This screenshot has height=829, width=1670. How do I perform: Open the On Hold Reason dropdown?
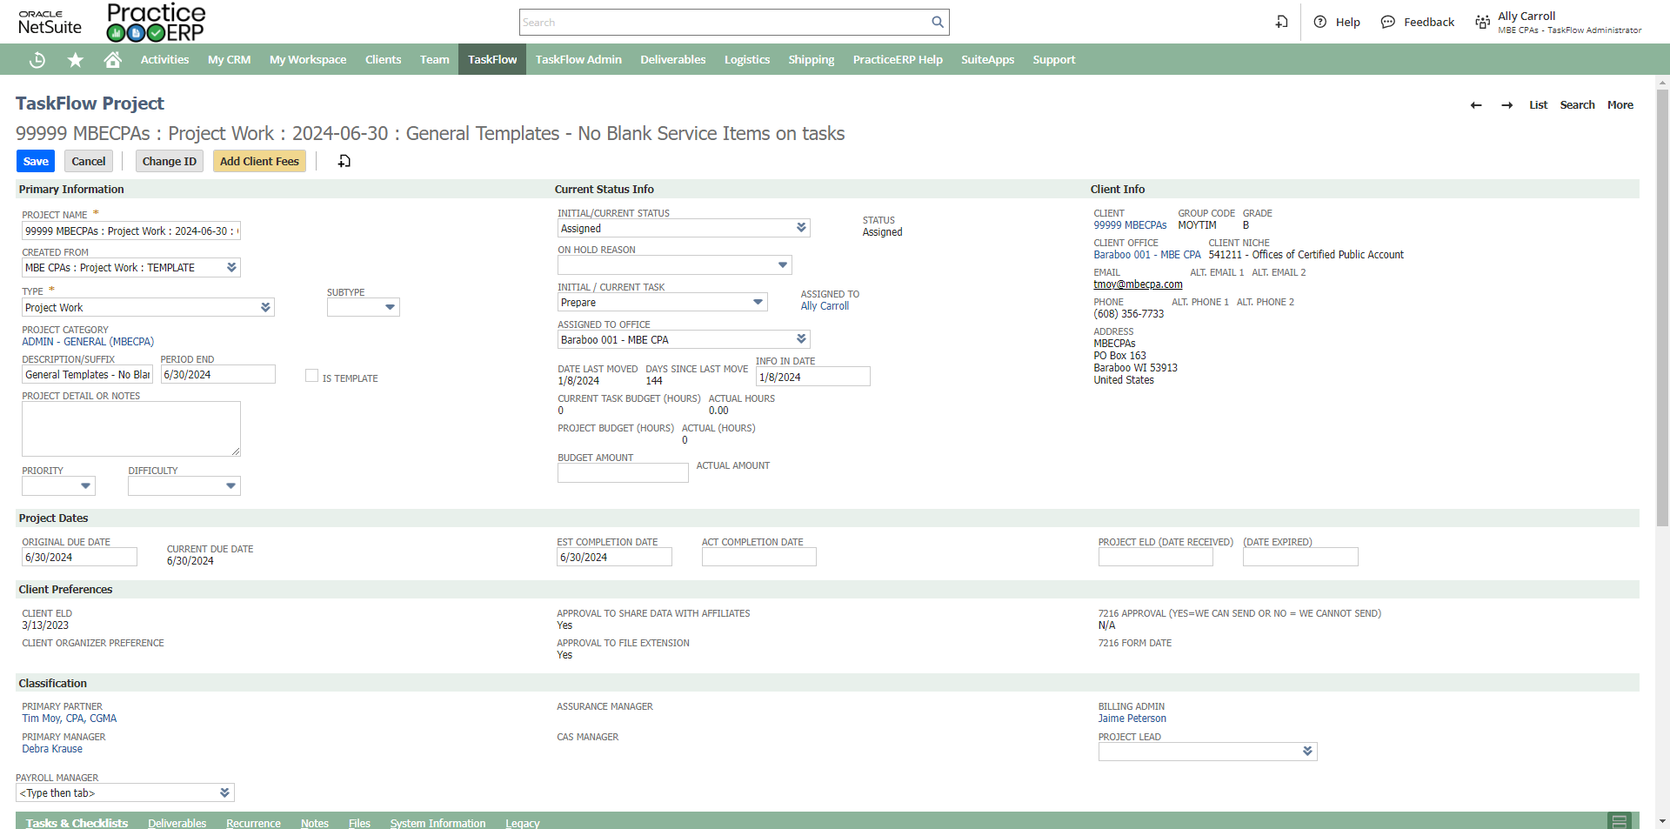click(x=783, y=265)
